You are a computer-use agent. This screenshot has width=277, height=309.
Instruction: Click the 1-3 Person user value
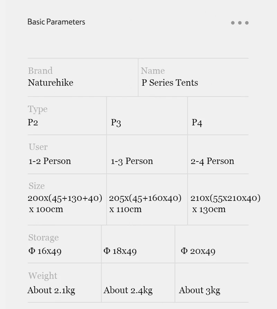(132, 161)
